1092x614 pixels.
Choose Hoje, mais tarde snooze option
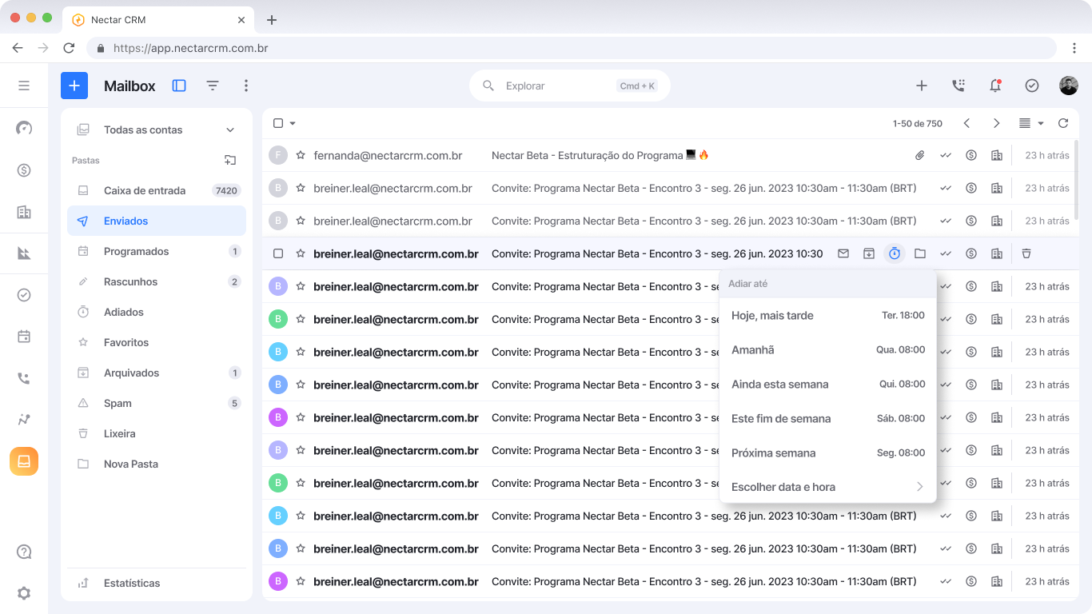tap(828, 316)
